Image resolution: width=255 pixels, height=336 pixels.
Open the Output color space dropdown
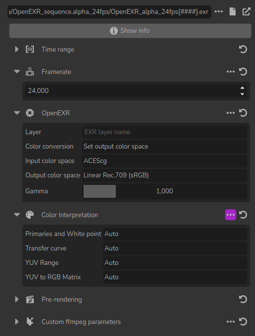point(165,175)
